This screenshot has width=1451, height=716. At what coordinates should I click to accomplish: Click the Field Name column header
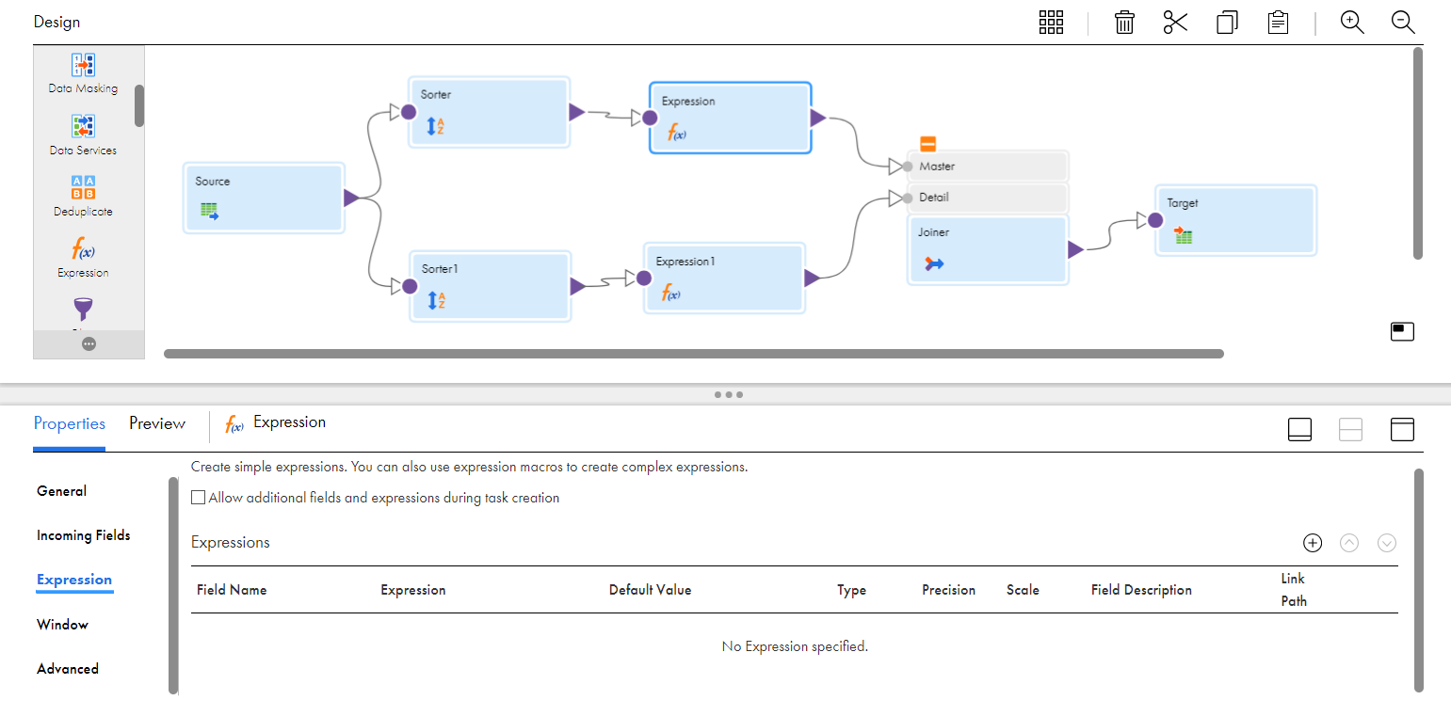232,590
